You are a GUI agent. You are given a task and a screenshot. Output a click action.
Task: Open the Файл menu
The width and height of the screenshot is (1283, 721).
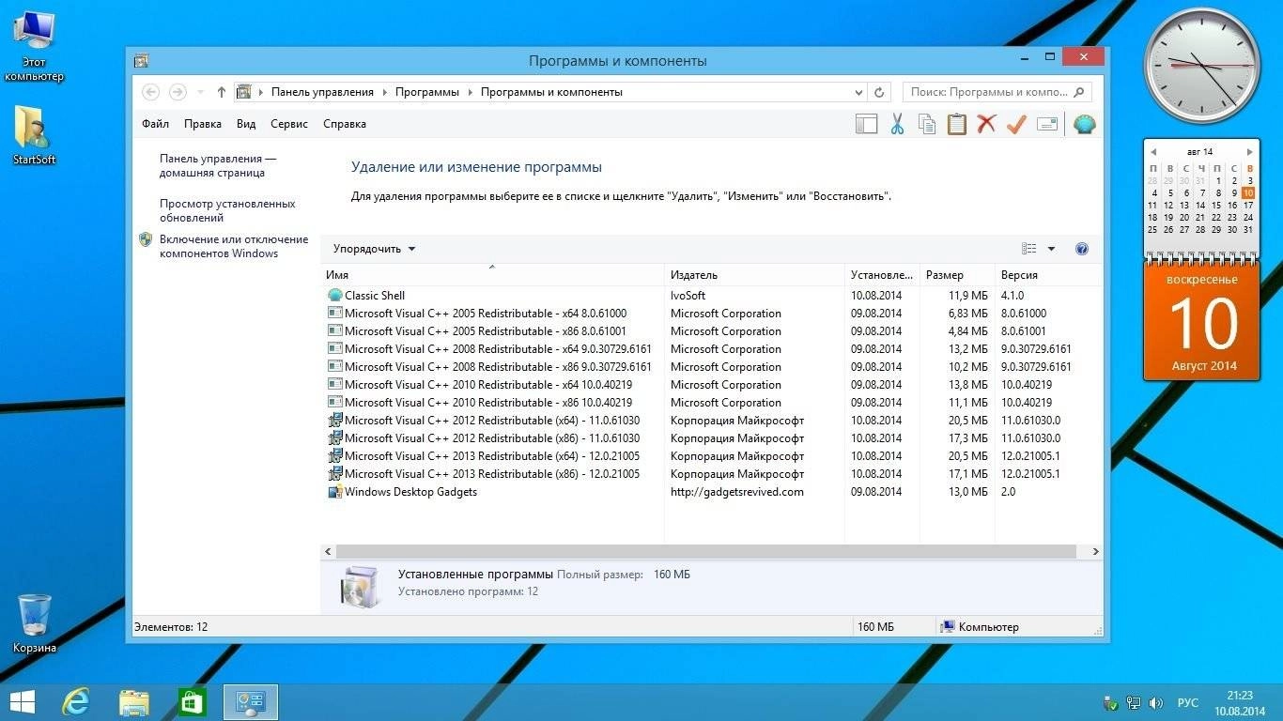click(156, 124)
